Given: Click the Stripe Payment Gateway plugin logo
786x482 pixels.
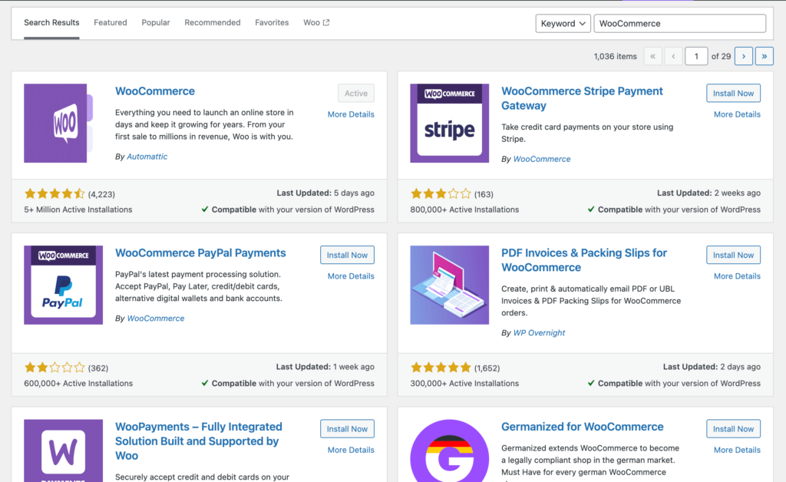Looking at the screenshot, I should [449, 124].
